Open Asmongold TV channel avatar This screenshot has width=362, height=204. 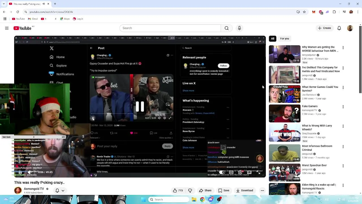(18, 190)
